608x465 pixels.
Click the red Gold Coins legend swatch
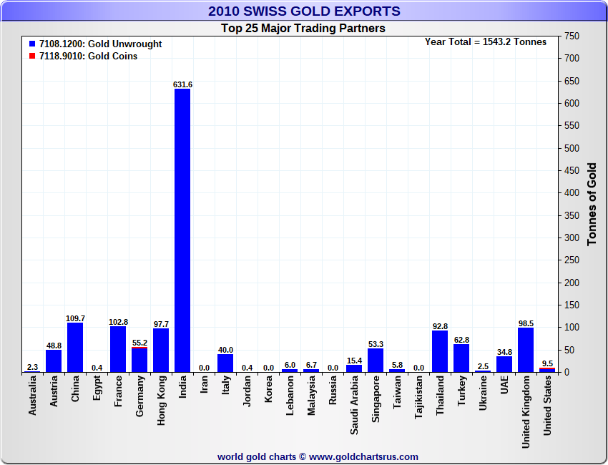click(x=32, y=57)
